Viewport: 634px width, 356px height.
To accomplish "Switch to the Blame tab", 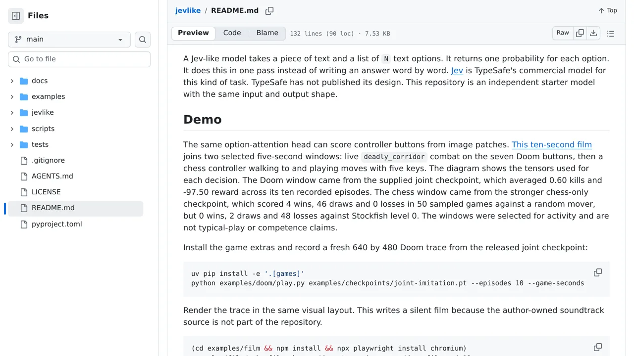I will (267, 33).
